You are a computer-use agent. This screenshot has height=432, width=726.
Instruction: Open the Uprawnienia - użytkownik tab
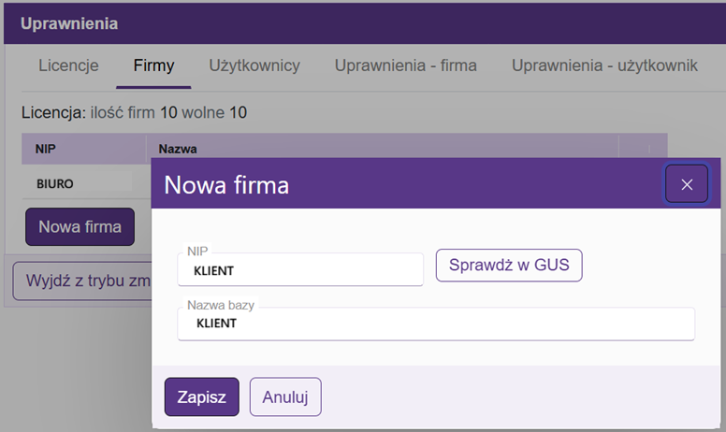pos(603,65)
